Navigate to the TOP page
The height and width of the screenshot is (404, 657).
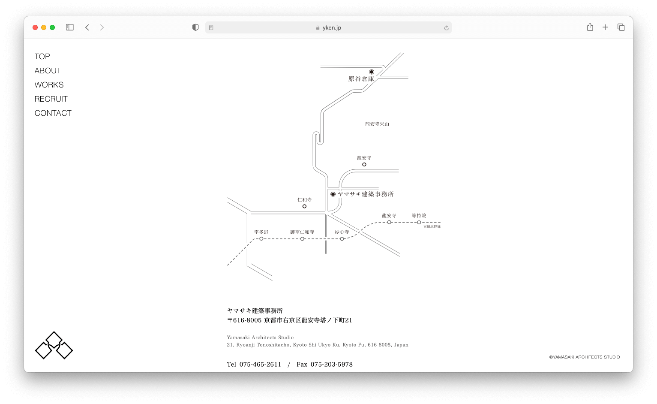42,57
